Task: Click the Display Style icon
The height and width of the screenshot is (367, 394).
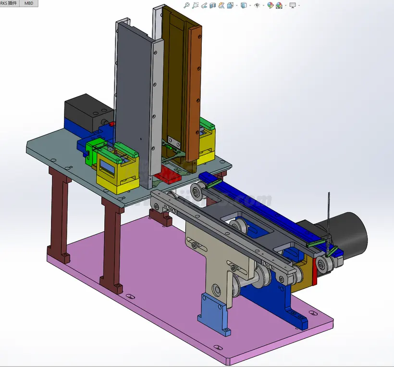Action: pyautogui.click(x=244, y=5)
